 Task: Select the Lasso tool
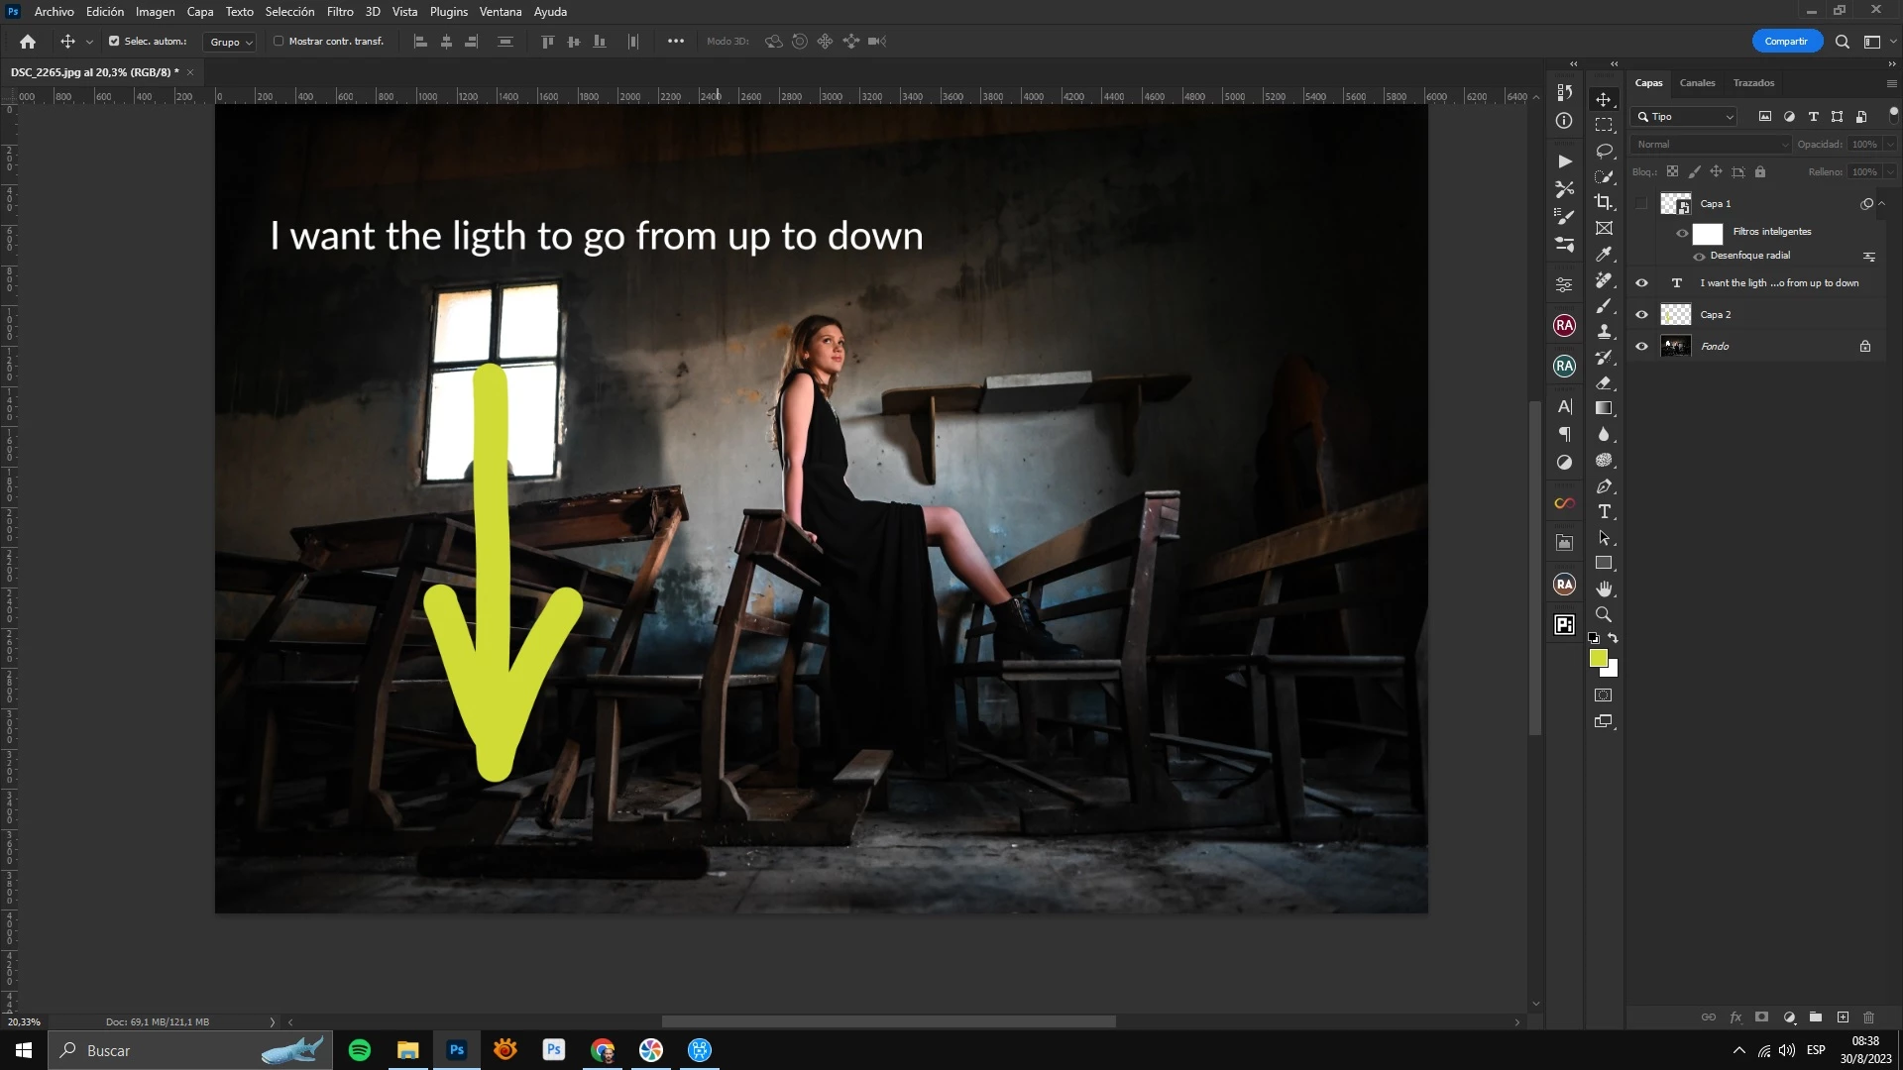coord(1604,151)
